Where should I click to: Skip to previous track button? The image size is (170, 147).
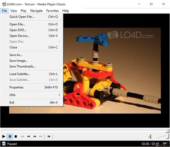[23, 136]
